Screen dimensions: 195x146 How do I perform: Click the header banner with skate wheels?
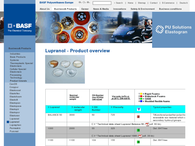(94, 27)
